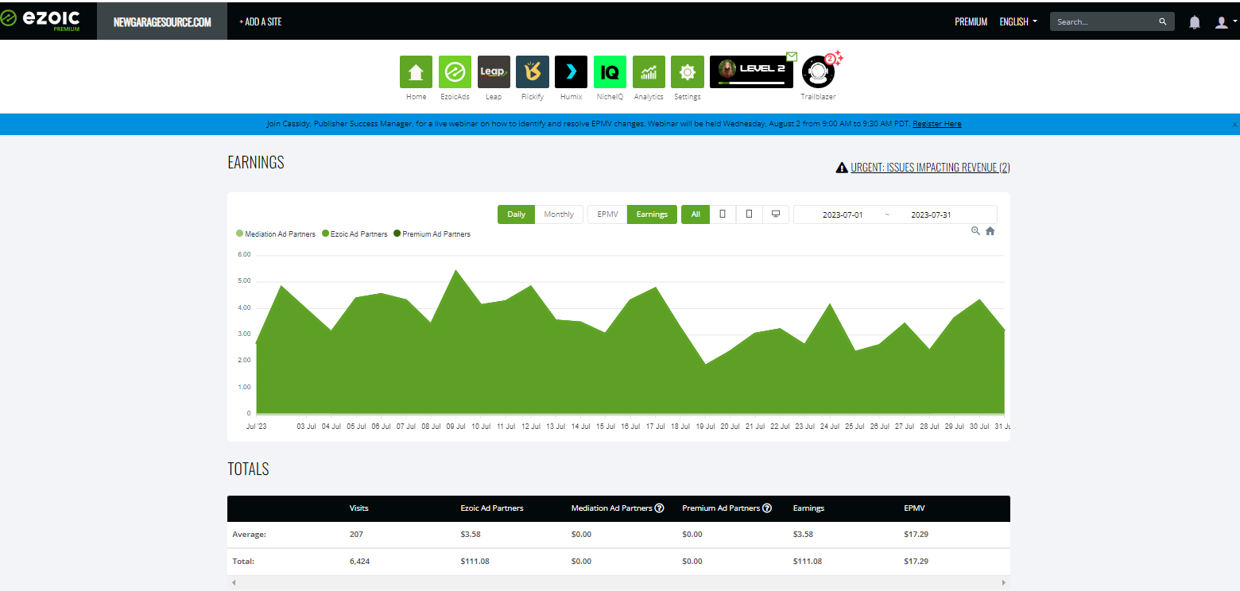The width and height of the screenshot is (1240, 591).
Task: Filter chart by desktop device
Action: click(776, 214)
